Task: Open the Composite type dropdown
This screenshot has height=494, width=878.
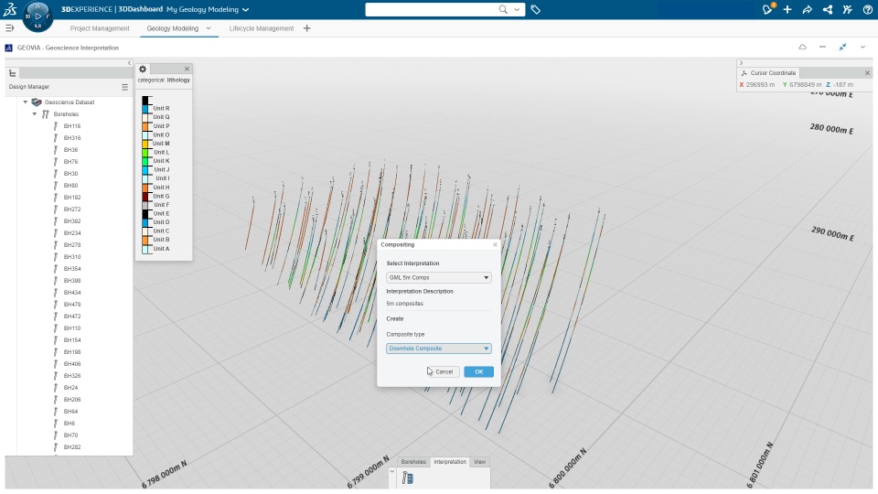Action: pyautogui.click(x=438, y=349)
